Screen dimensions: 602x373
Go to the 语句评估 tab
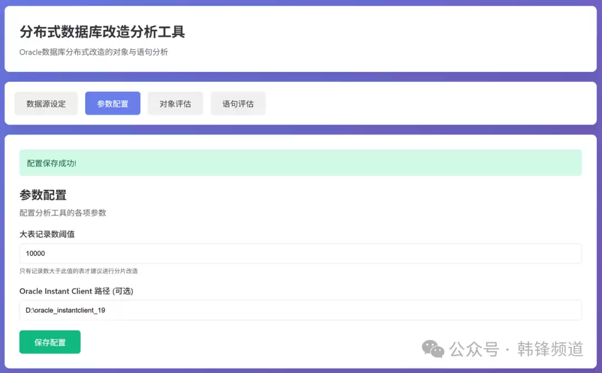point(238,104)
